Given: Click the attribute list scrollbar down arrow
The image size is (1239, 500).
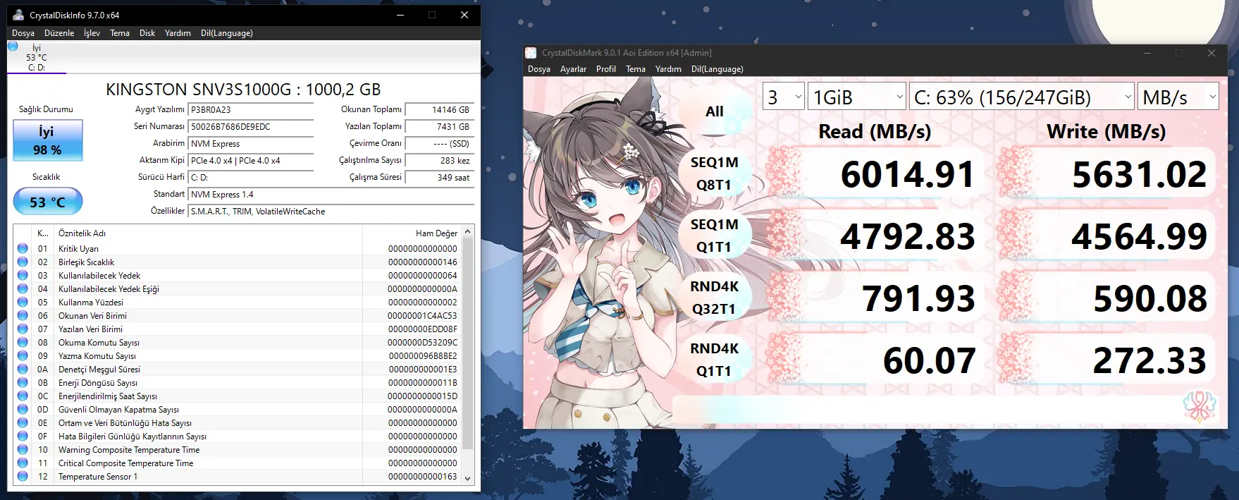Looking at the screenshot, I should pyautogui.click(x=468, y=478).
